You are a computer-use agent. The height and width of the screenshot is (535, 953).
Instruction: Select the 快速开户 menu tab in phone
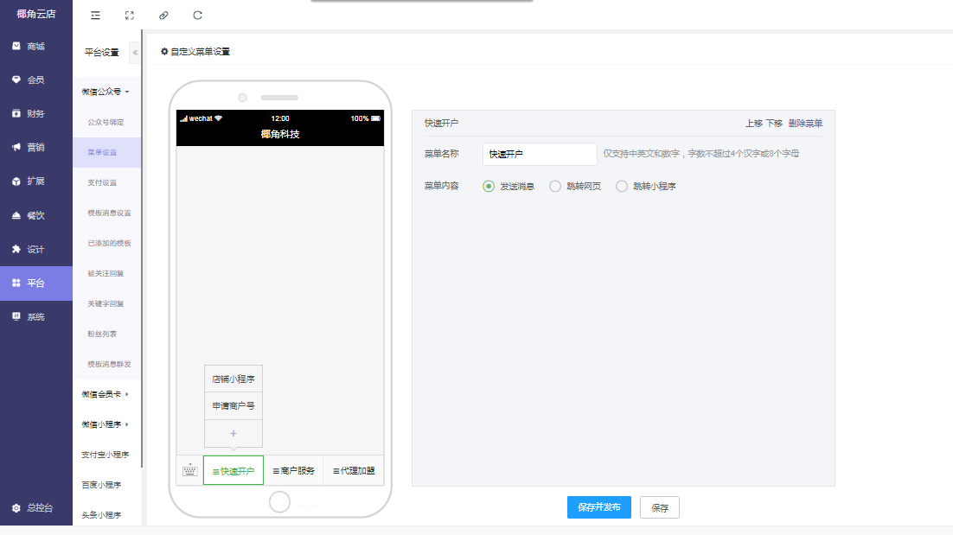[233, 471]
